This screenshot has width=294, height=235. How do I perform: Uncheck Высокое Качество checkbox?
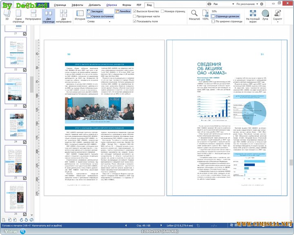click(135, 11)
